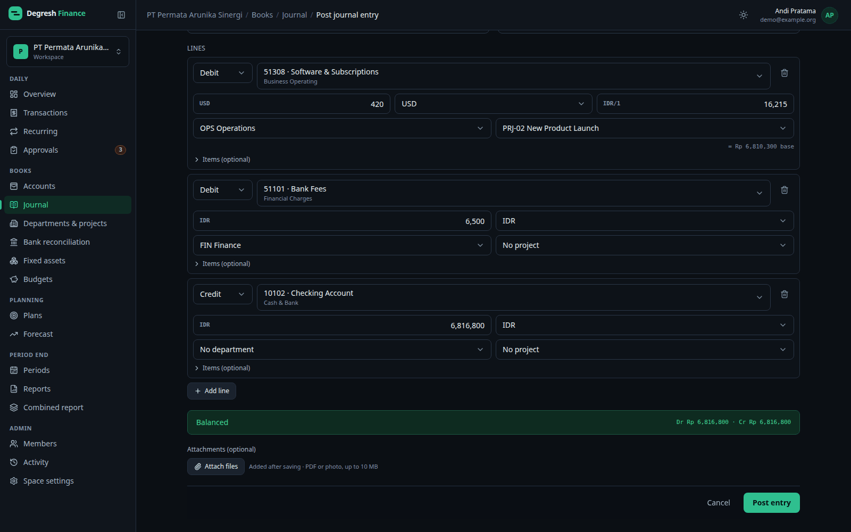Open Bank reconciliation
Image resolution: width=851 pixels, height=532 pixels.
pos(68,242)
